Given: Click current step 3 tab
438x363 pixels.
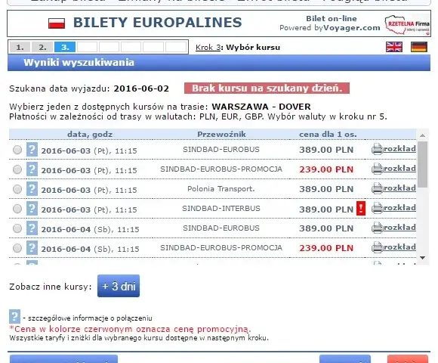Looking at the screenshot, I should tap(65, 47).
